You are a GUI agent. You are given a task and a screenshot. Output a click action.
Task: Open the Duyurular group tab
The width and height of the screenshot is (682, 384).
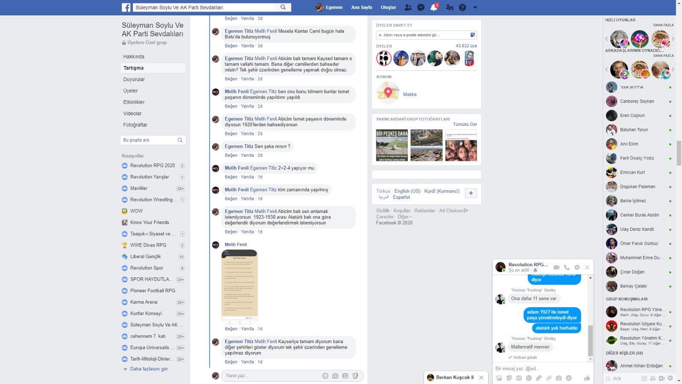click(134, 79)
